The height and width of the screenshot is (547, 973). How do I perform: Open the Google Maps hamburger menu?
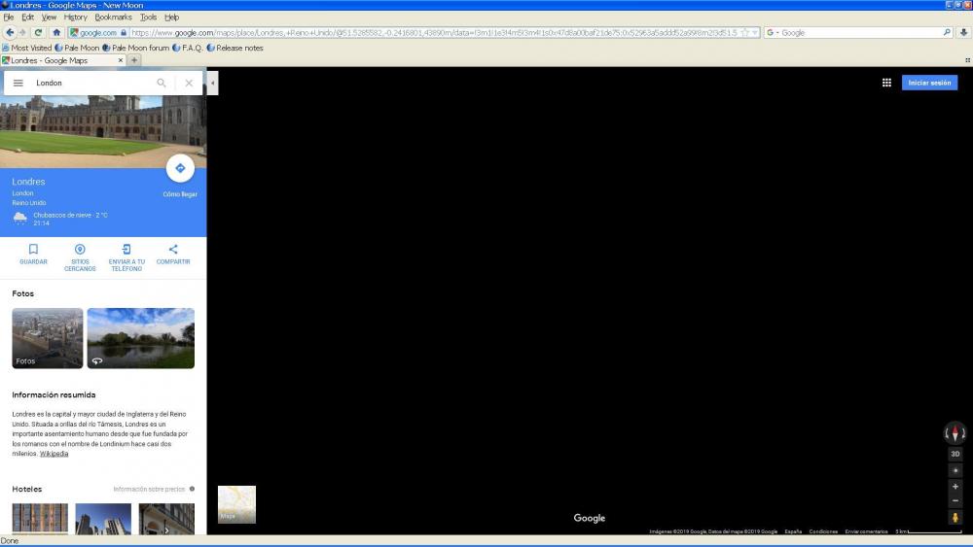pos(18,83)
